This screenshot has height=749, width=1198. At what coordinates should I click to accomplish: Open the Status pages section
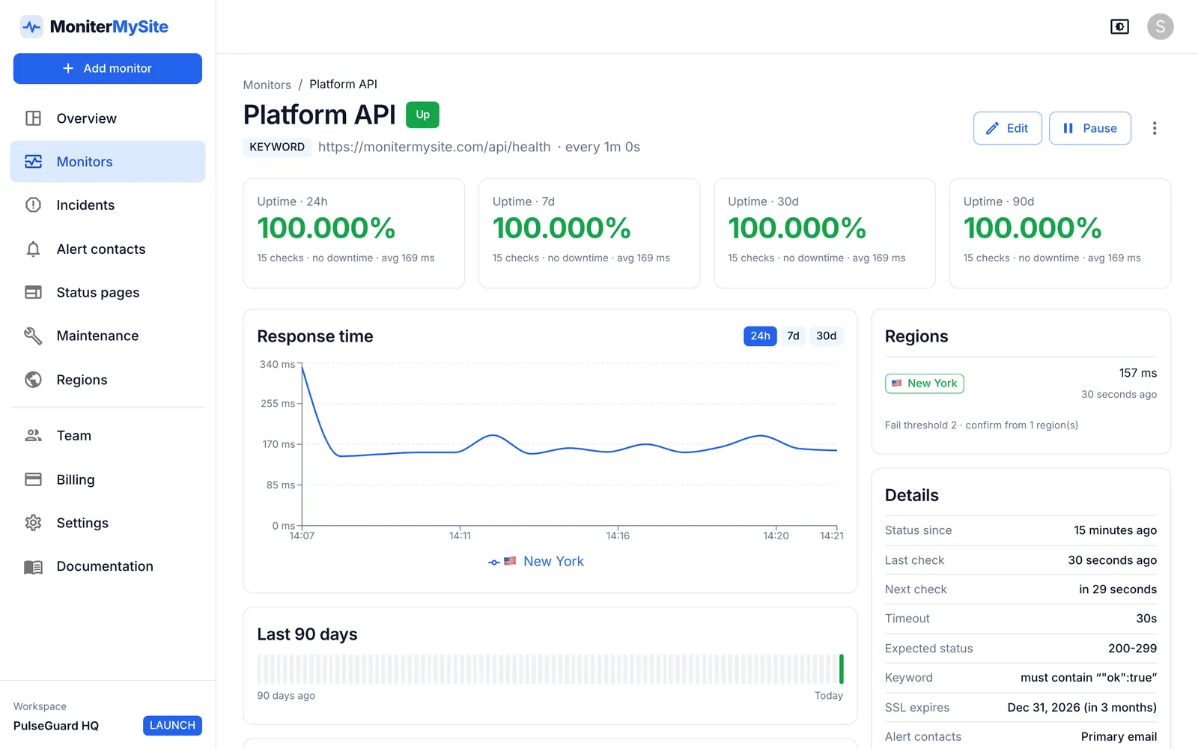(108, 292)
